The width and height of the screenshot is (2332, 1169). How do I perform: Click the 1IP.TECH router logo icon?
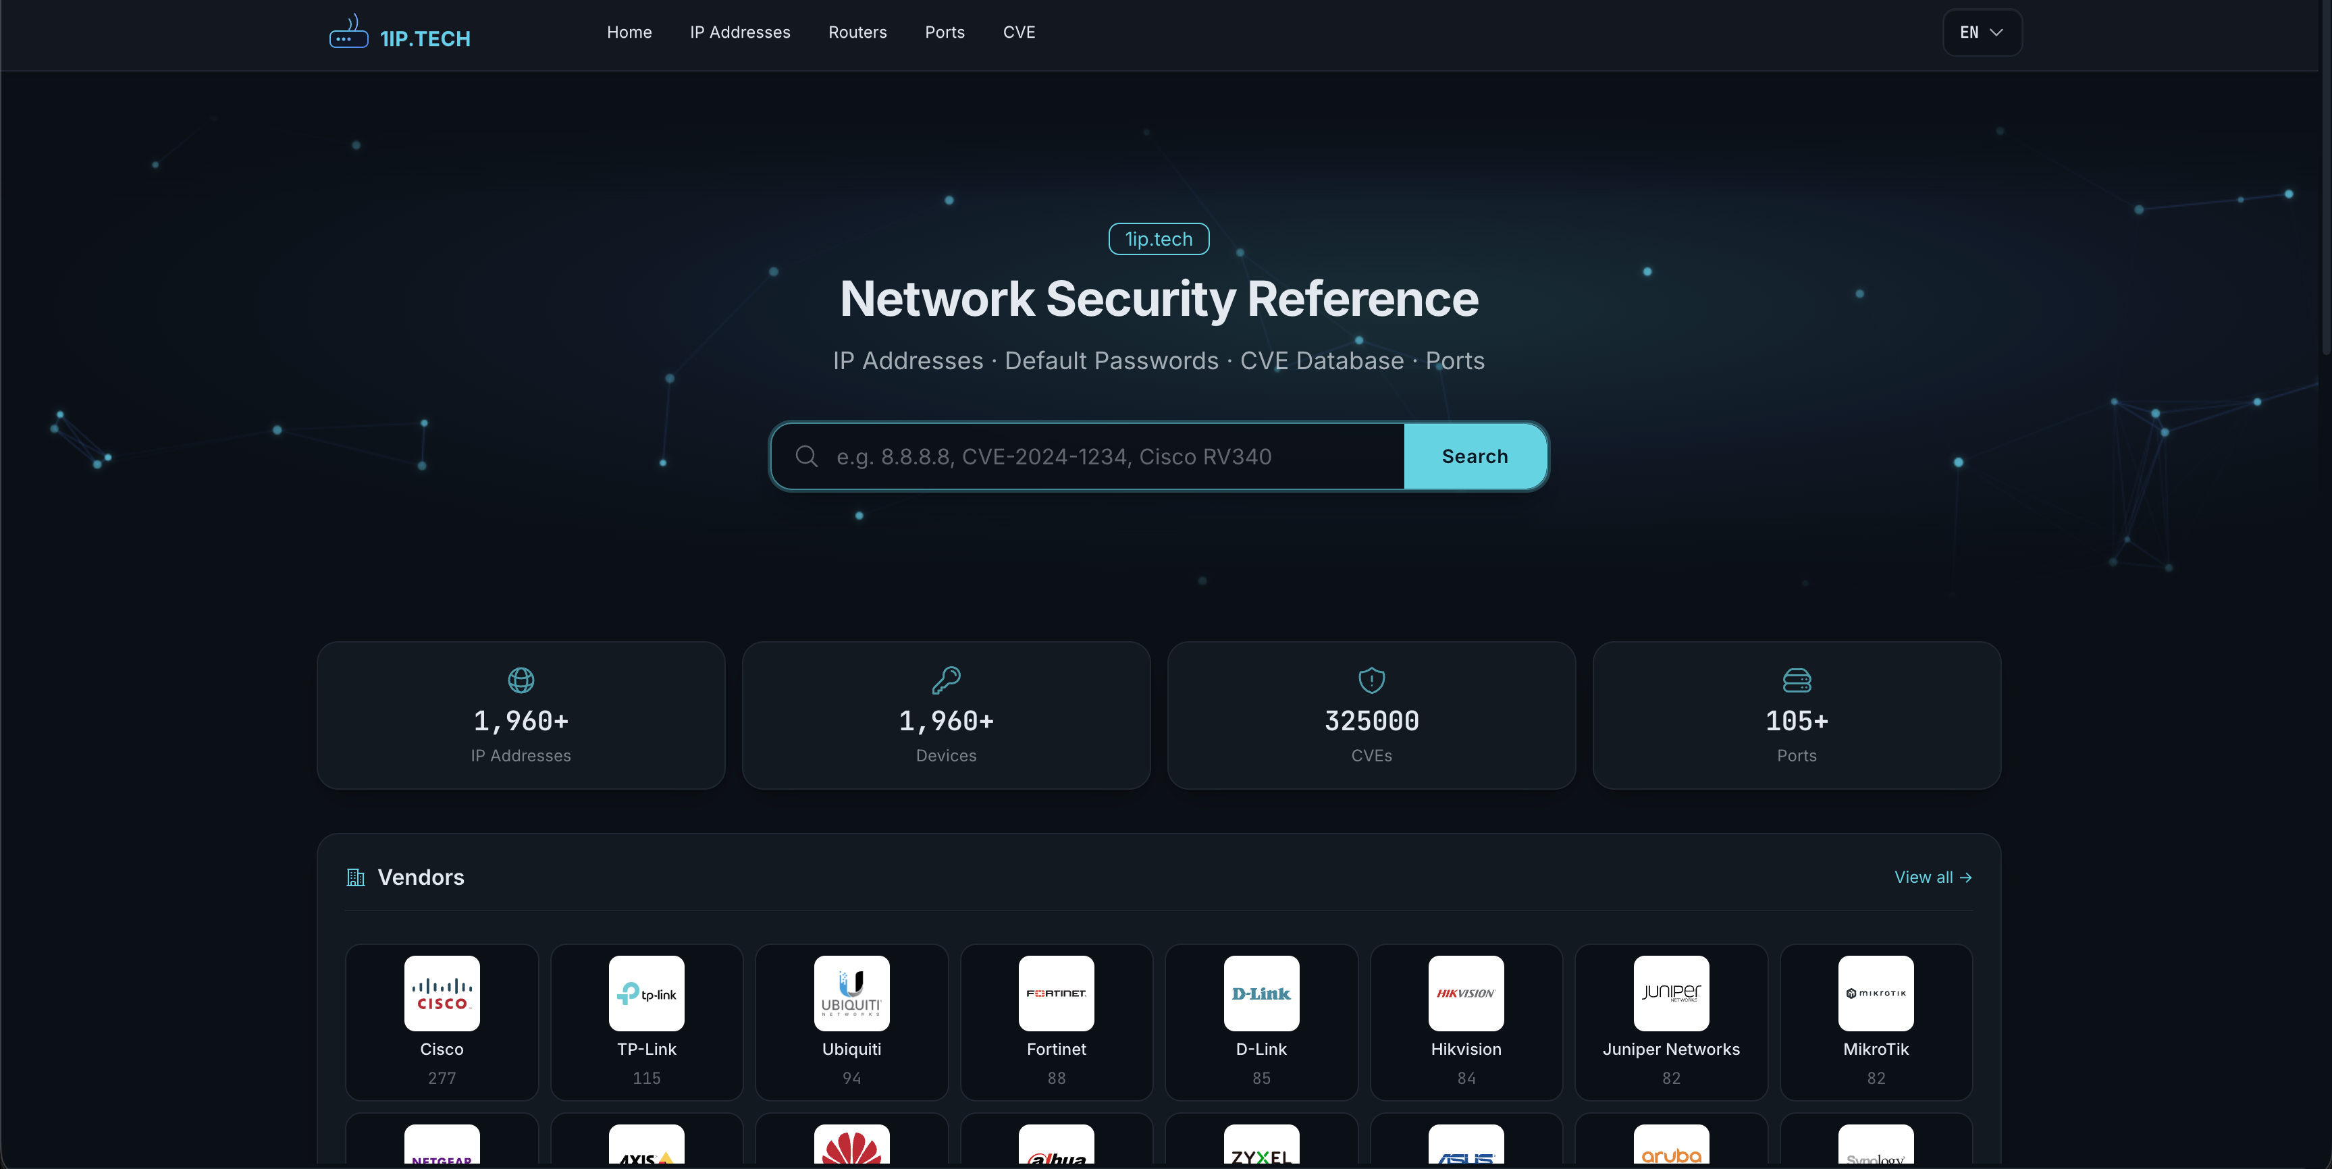tap(348, 32)
